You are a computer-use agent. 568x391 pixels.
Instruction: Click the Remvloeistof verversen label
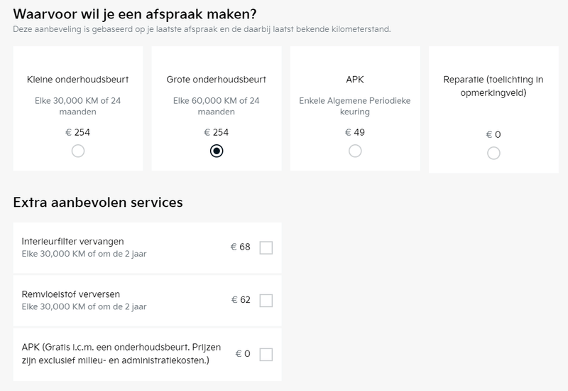point(70,294)
